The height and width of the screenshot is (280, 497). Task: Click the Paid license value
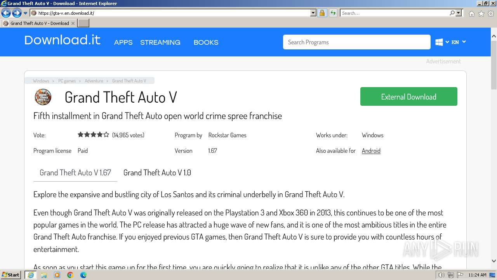tap(83, 150)
